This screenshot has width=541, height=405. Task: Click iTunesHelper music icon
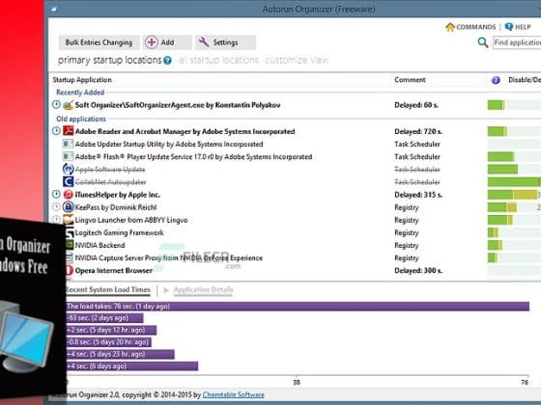tap(68, 194)
